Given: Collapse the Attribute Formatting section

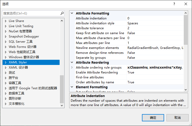Looking at the screenshot, I should (72, 13).
